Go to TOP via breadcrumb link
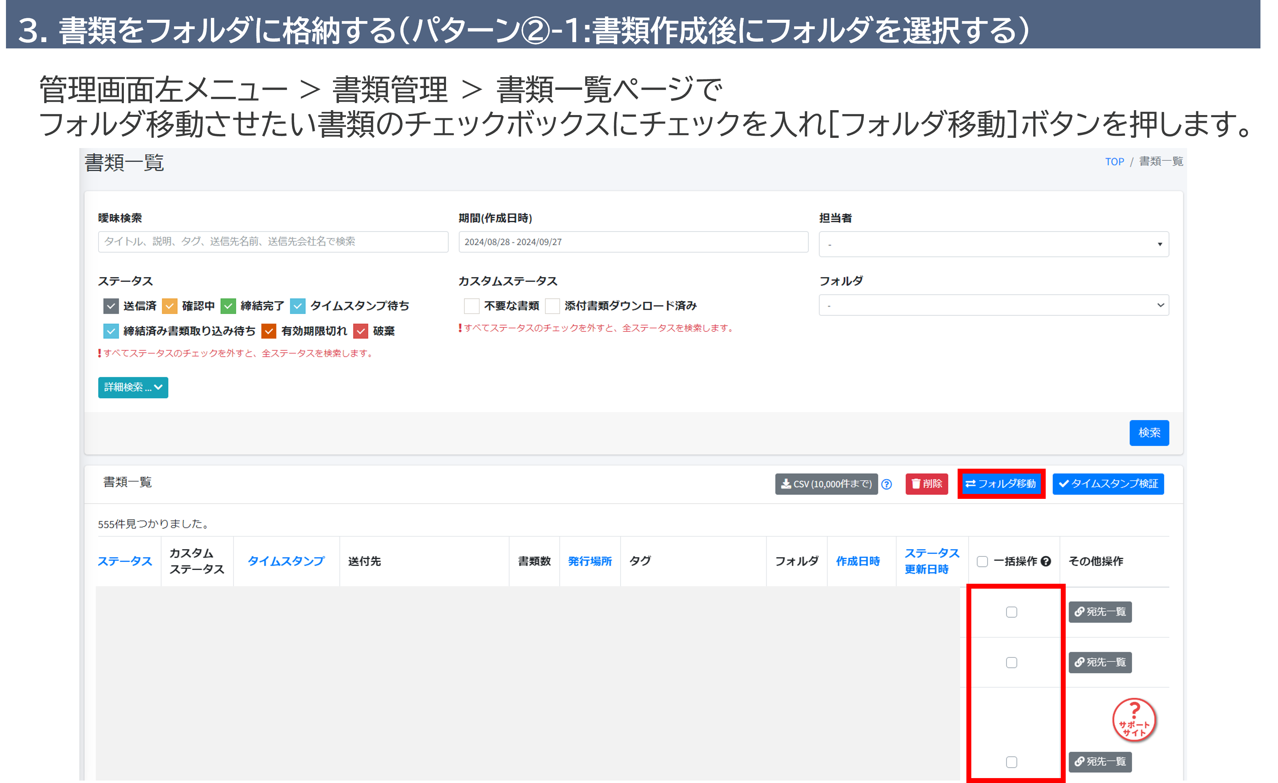1278x783 pixels. point(1114,162)
